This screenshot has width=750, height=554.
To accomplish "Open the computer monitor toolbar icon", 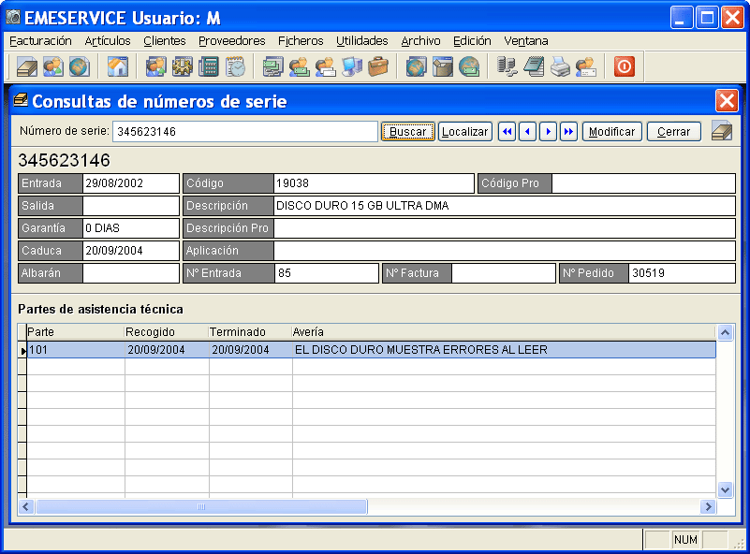I will (352, 66).
